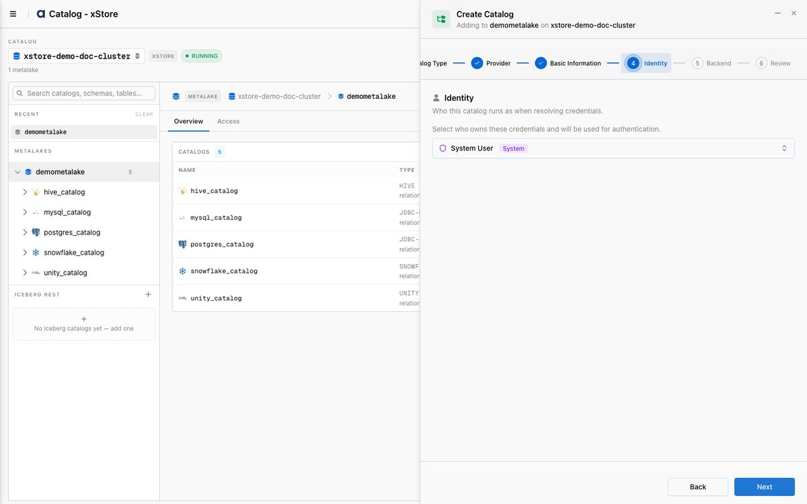Viewport: 807px width, 504px height.
Task: Open mysql_catalog row in catalogs table
Action: pos(296,218)
